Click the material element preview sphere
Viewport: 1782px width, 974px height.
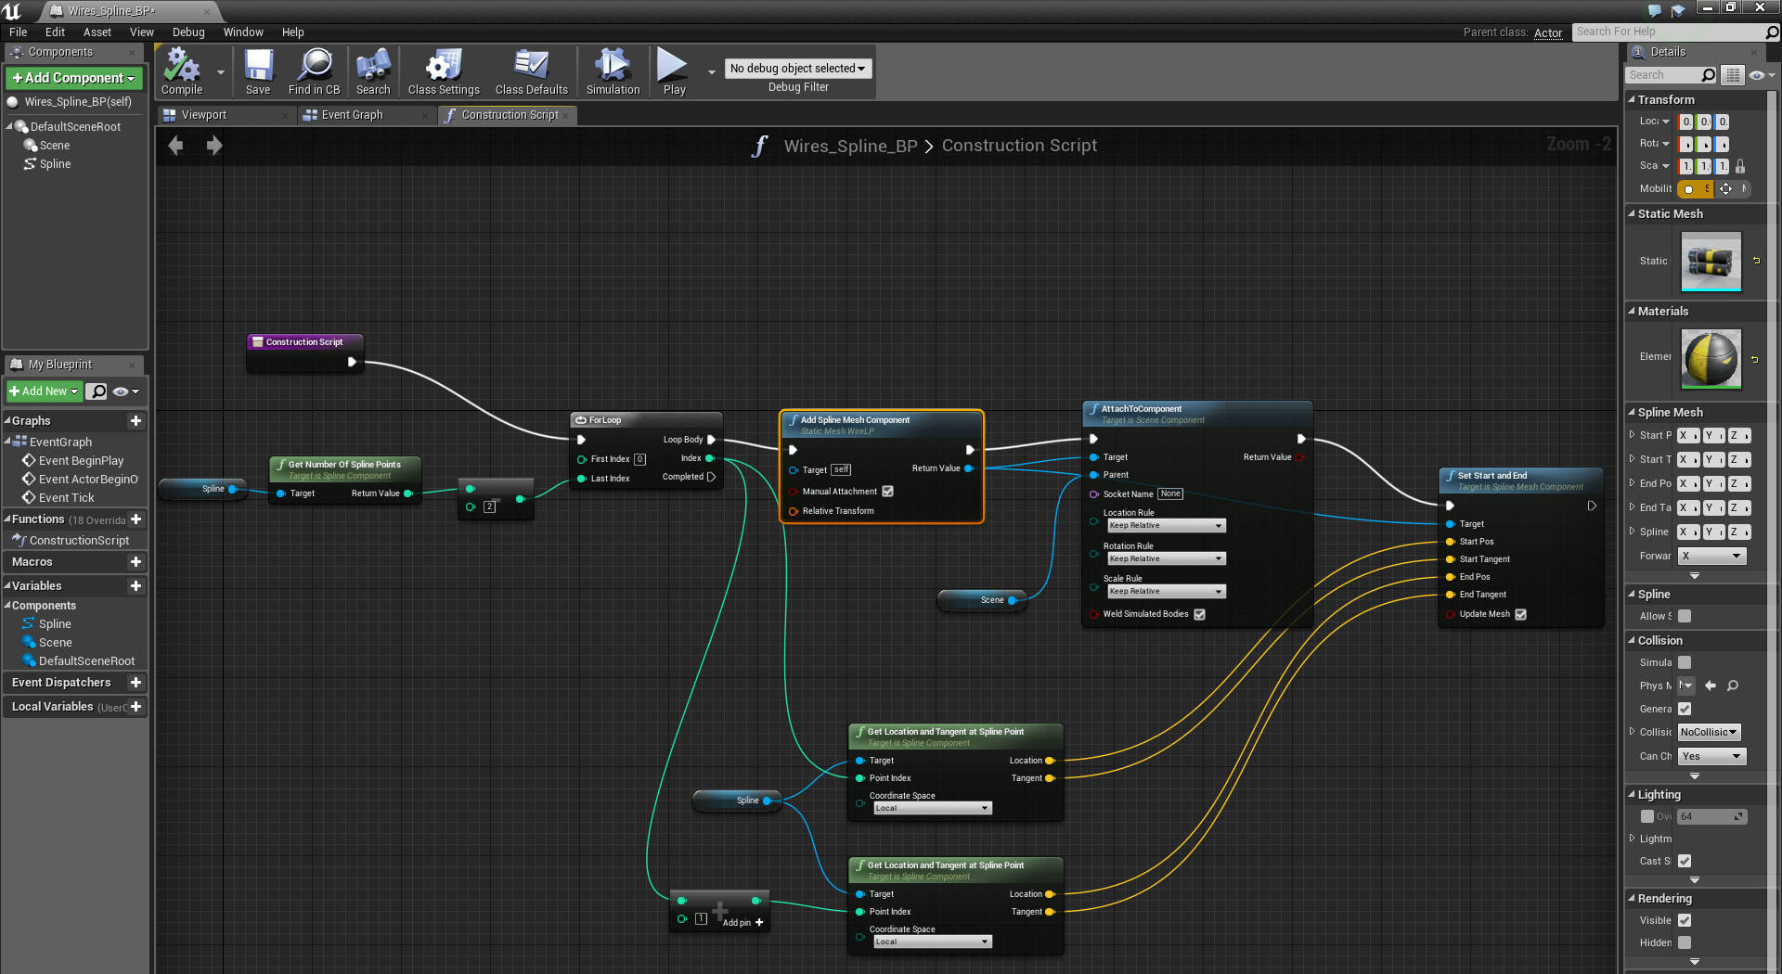pos(1711,358)
